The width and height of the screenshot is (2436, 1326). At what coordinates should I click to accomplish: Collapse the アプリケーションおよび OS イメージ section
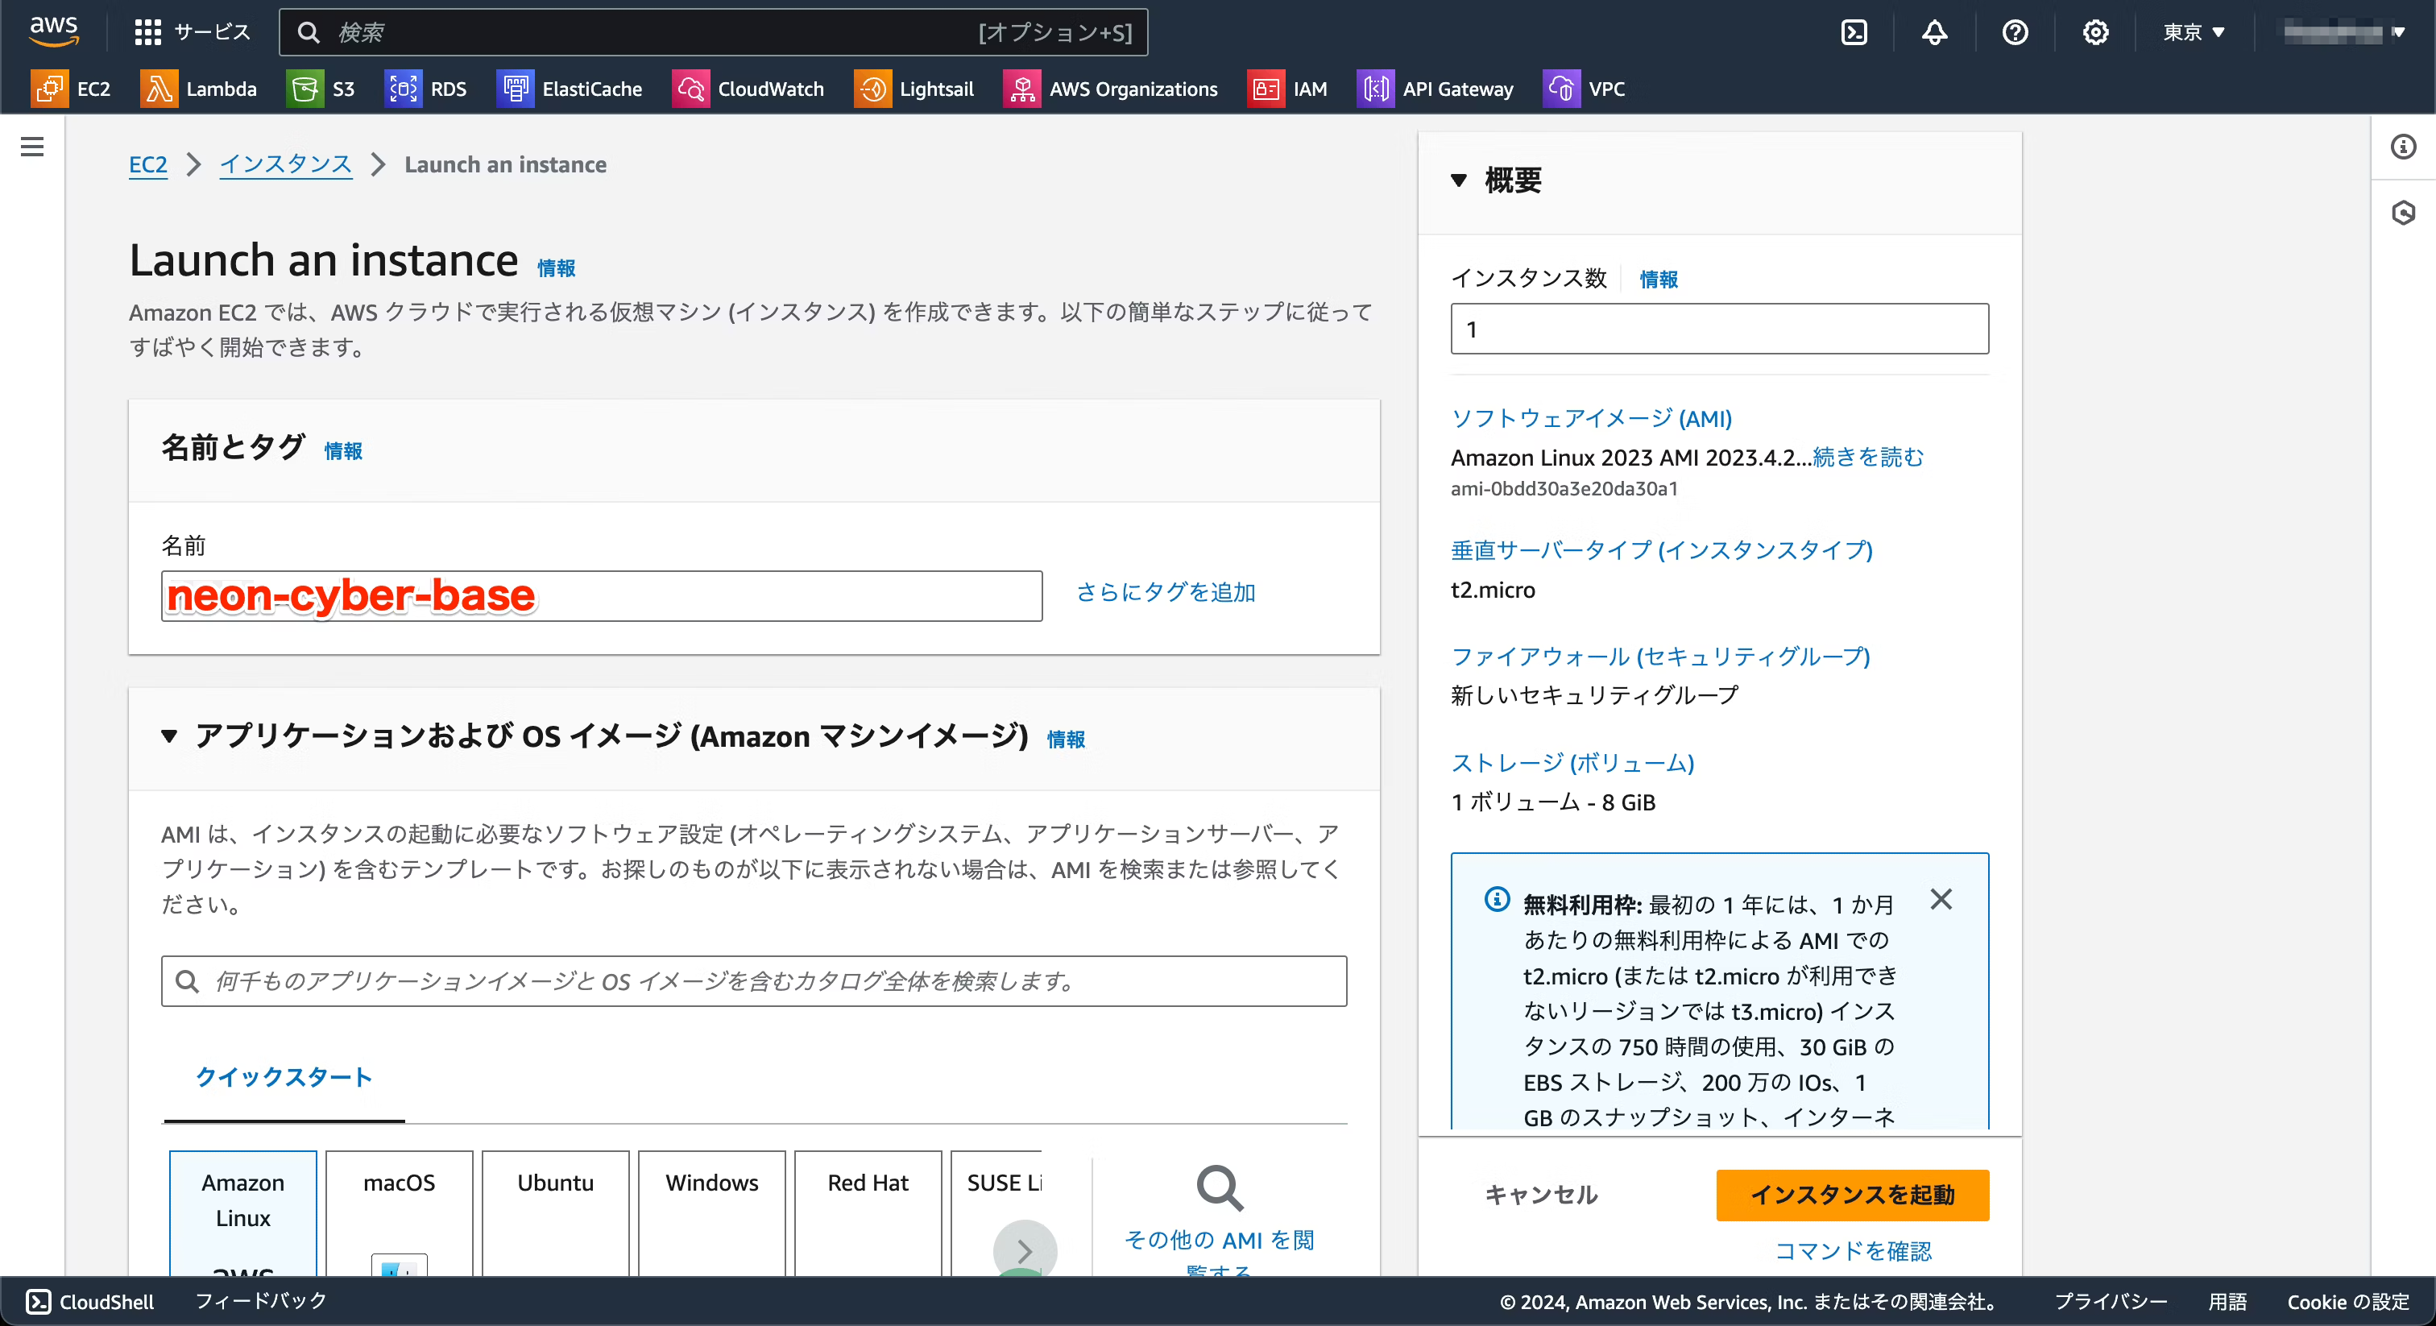click(x=170, y=738)
